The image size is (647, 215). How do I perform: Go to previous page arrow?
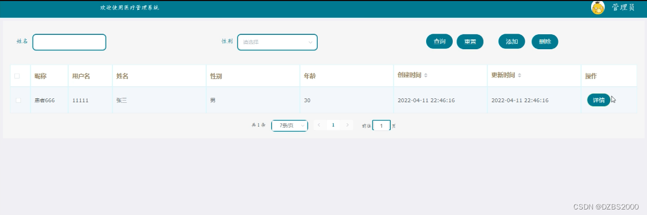(319, 125)
